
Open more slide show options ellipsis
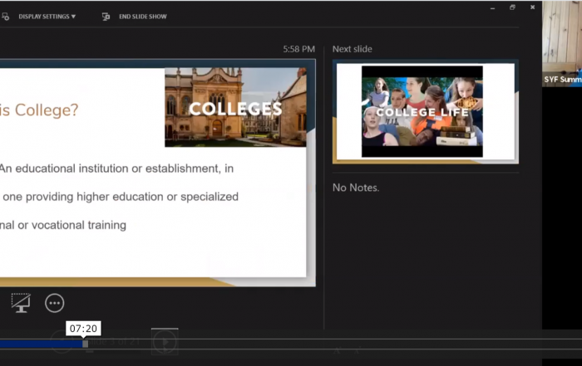click(55, 303)
